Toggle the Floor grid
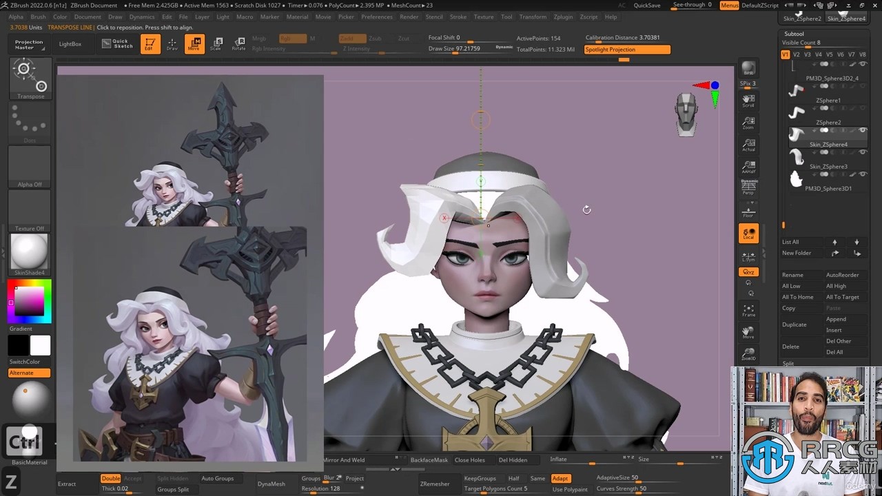The image size is (882, 496). tap(748, 211)
